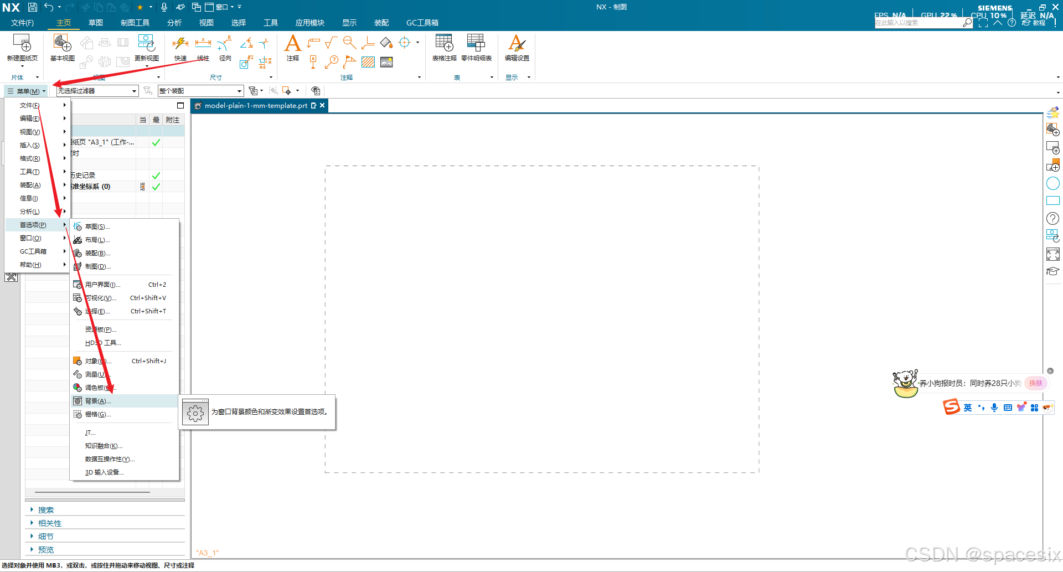The image size is (1063, 572).
Task: Click the Undo arrow icon
Action: click(49, 7)
